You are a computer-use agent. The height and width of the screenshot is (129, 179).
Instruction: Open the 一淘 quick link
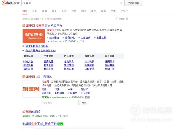[70, 90]
